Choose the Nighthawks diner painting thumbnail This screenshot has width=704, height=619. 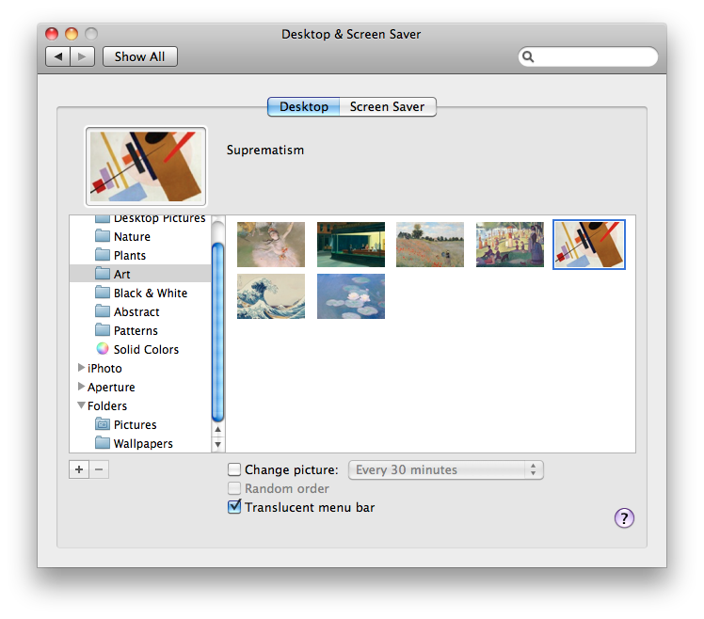click(351, 245)
